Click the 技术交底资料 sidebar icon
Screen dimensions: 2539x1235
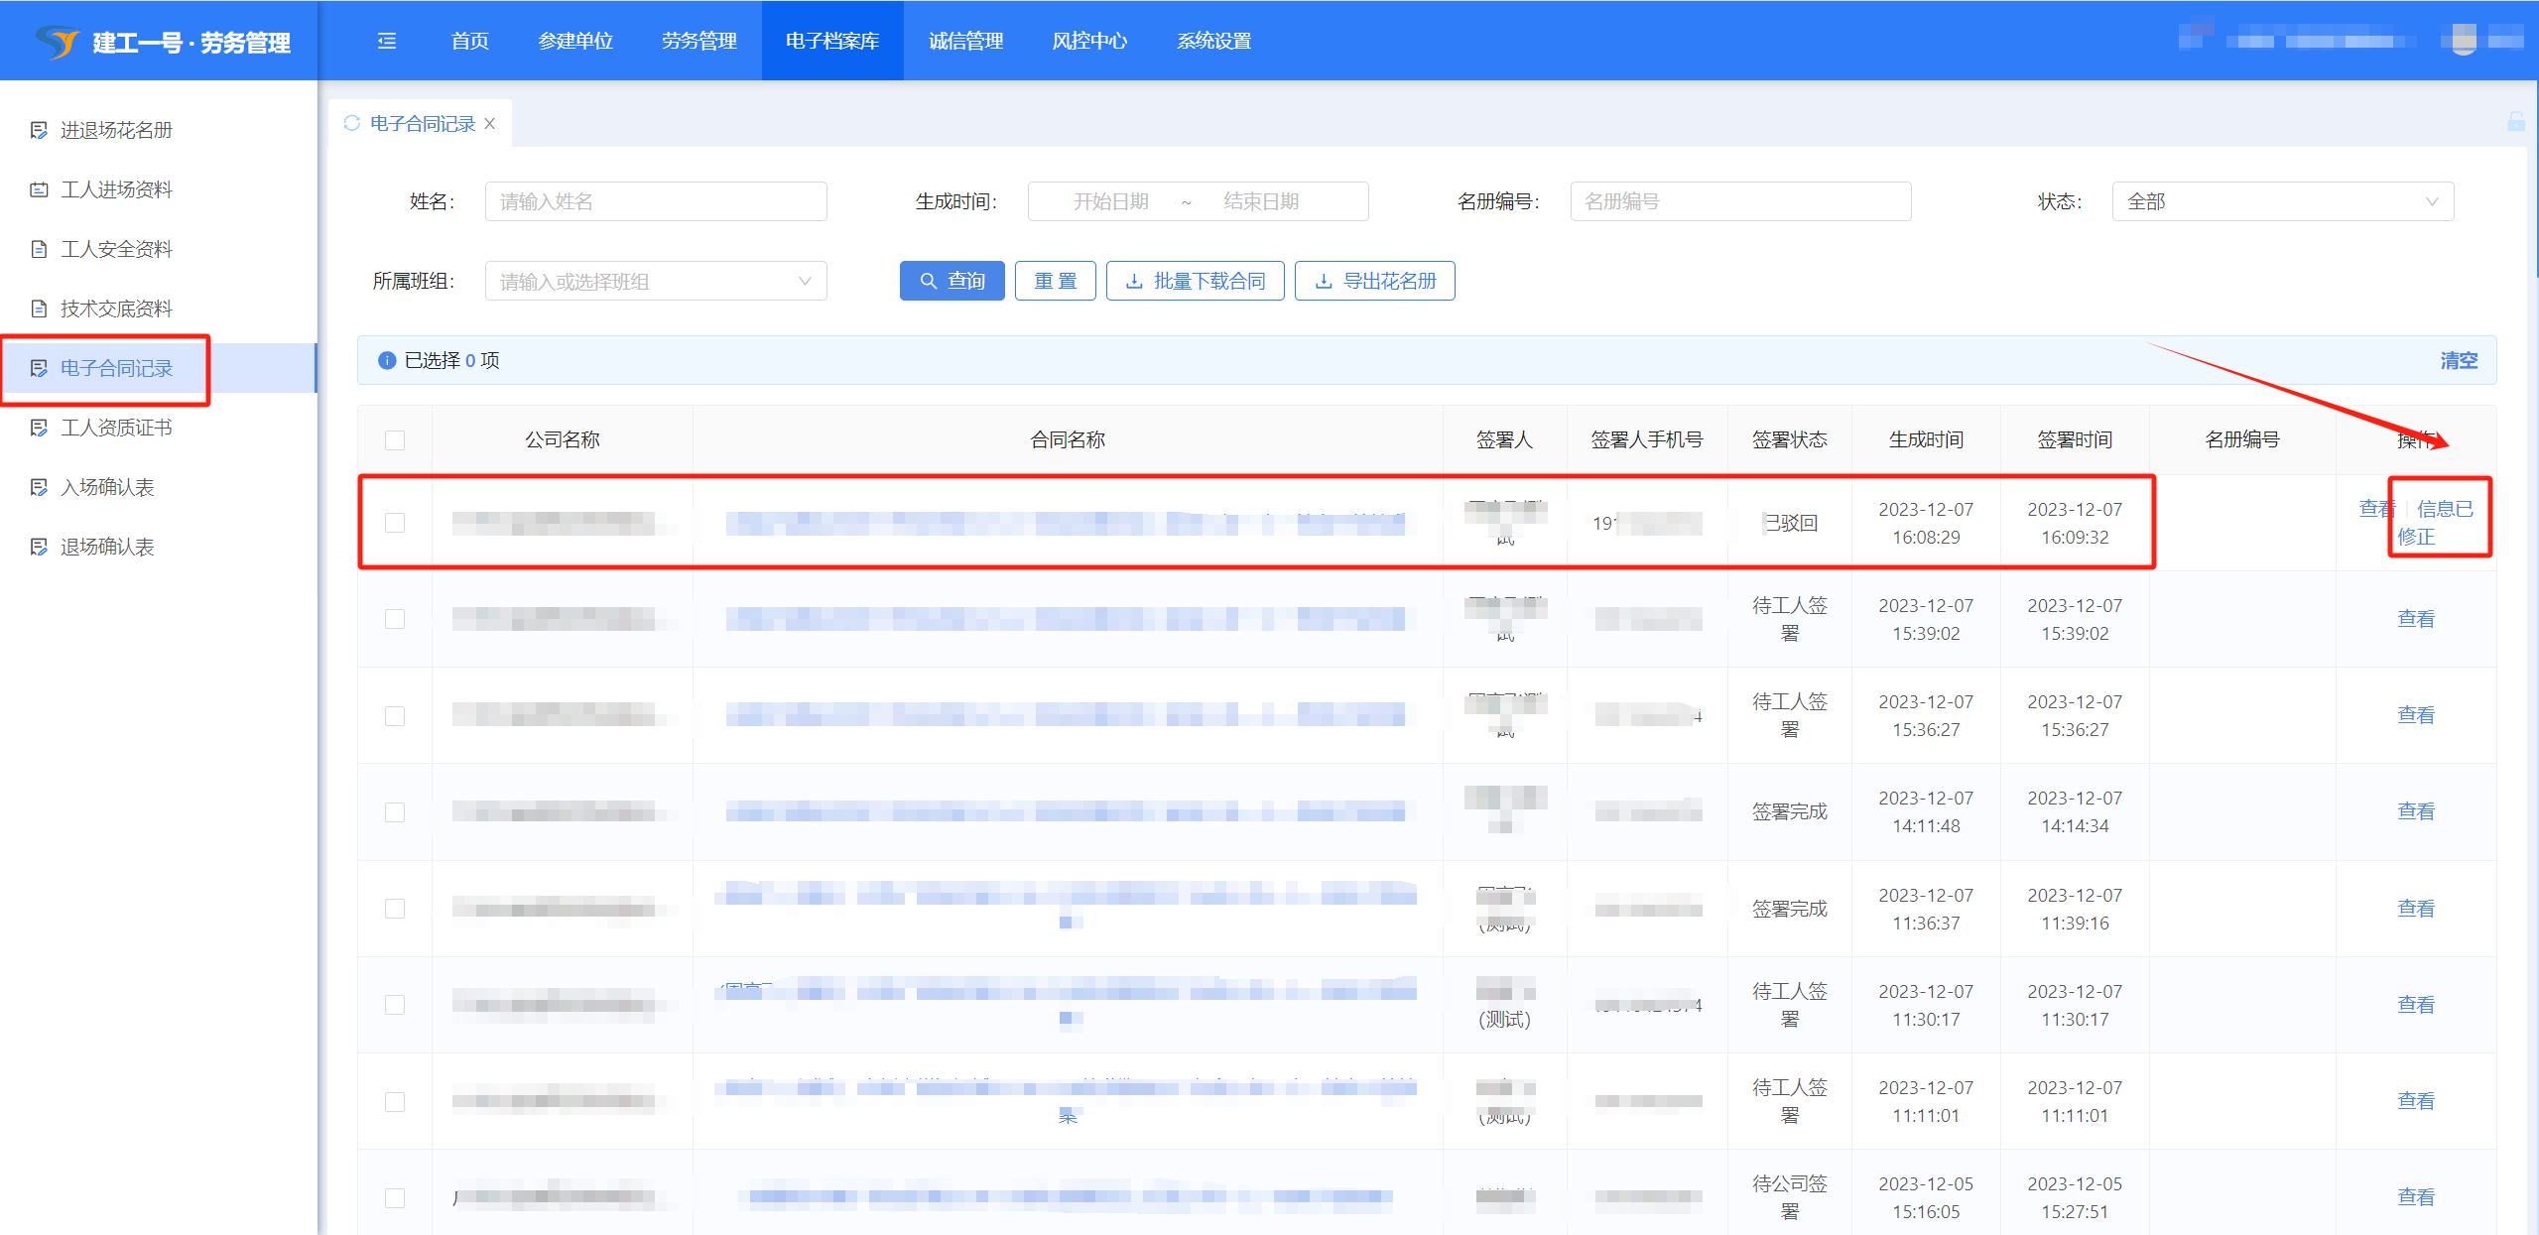pyautogui.click(x=39, y=309)
